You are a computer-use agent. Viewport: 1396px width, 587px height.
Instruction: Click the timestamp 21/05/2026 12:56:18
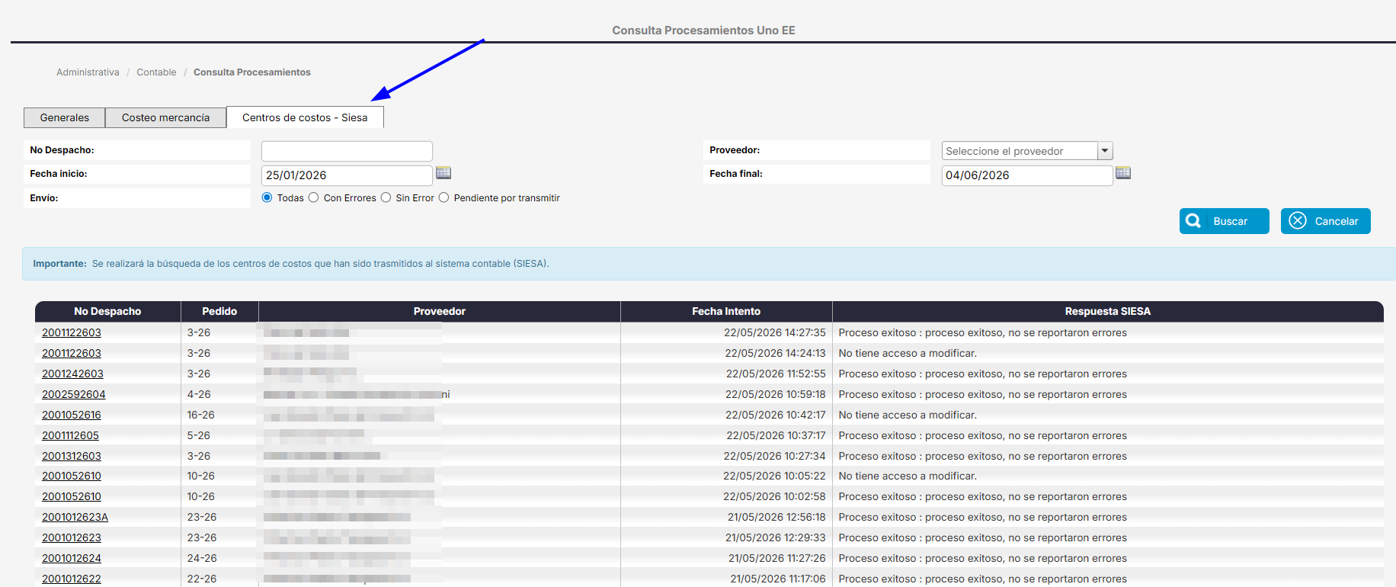(x=776, y=517)
